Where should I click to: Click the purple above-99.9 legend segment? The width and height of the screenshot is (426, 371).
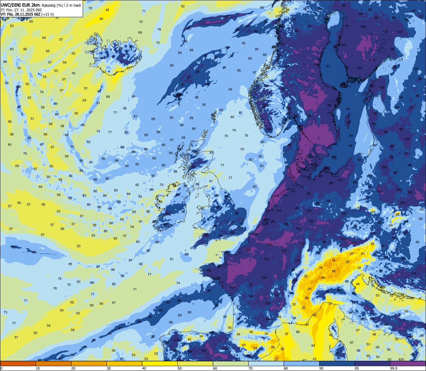[x=408, y=363]
